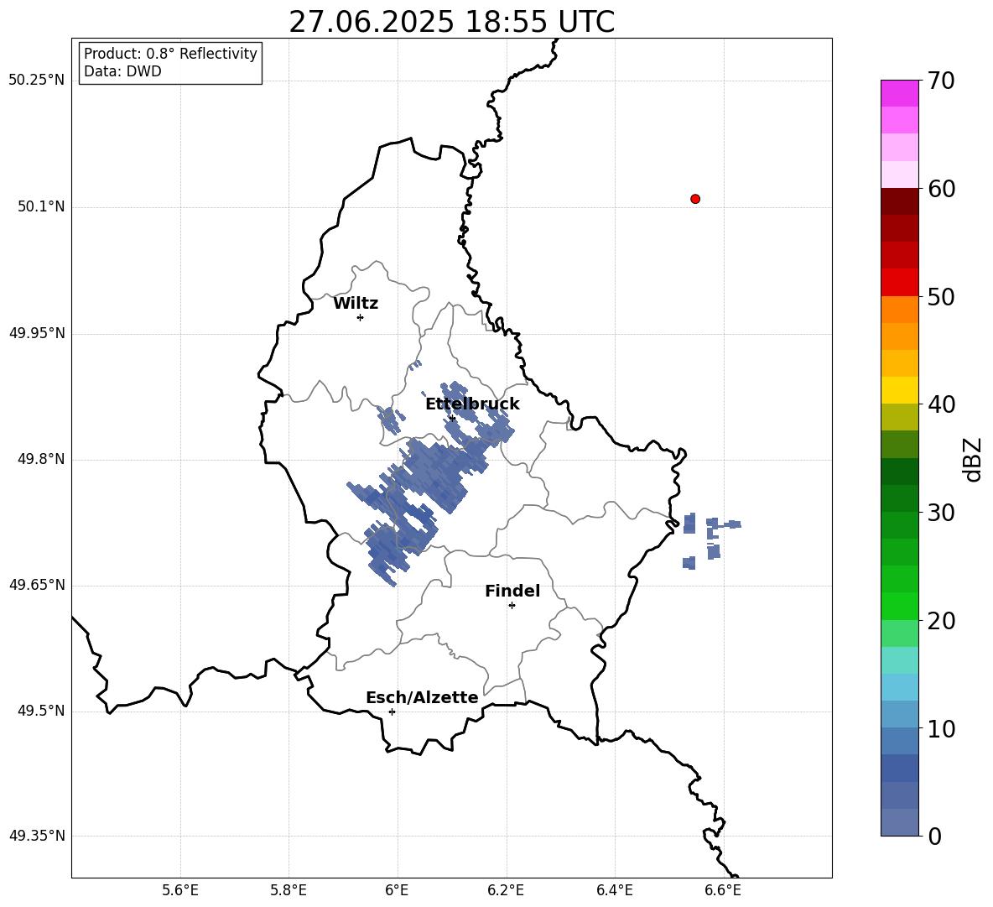Click the cross marker below Esch/Alzette
Image resolution: width=993 pixels, height=907 pixels.
tap(392, 712)
